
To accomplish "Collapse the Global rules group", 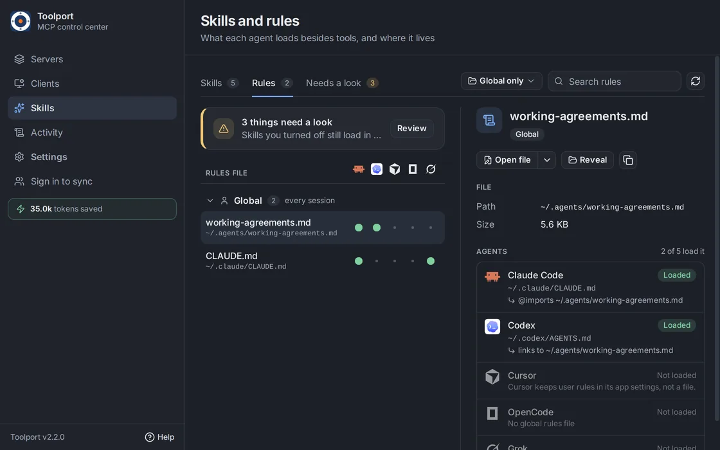I will [210, 201].
